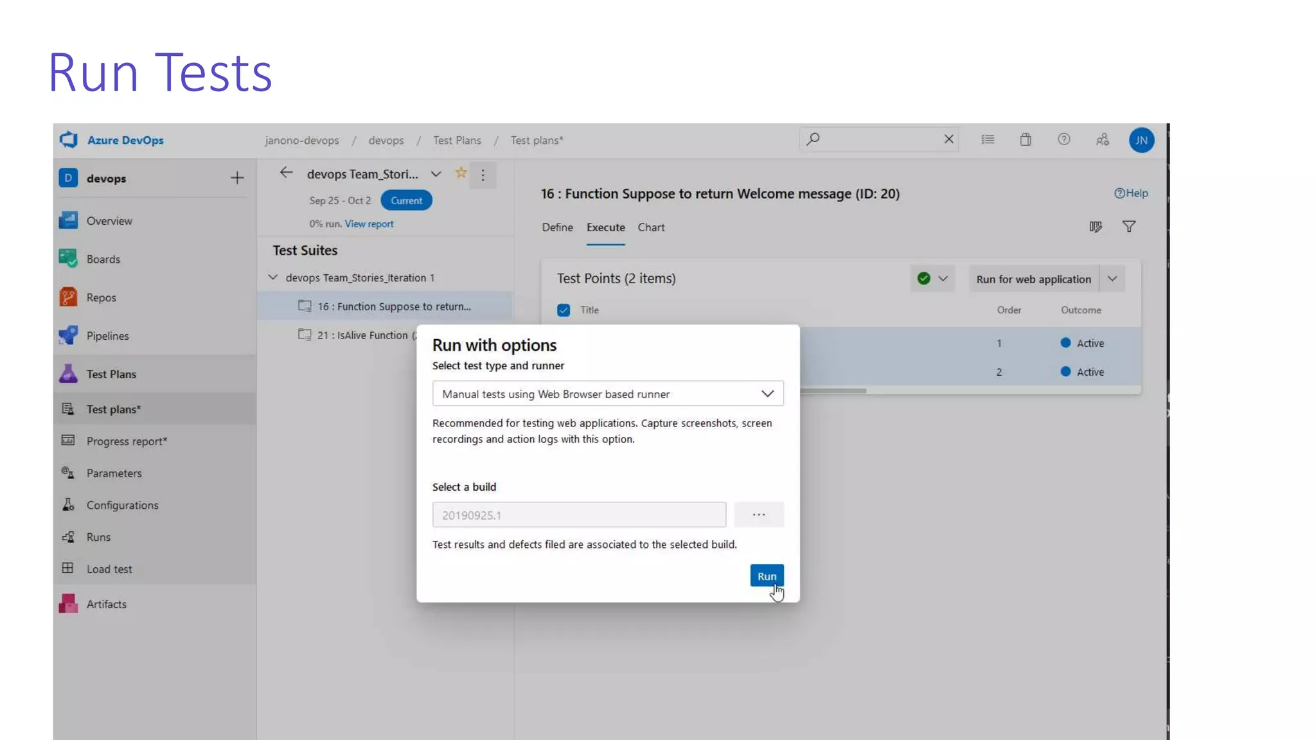Open column options icon beside filter
Image resolution: width=1316 pixels, height=740 pixels.
(1096, 227)
